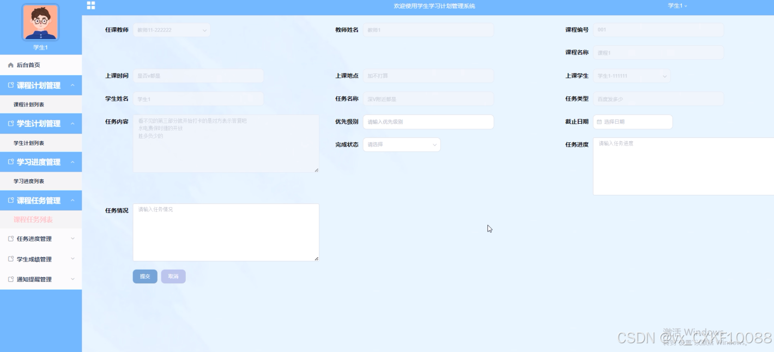The image size is (774, 352).
Task: Click the 学生1 name under avatar
Action: coord(40,48)
